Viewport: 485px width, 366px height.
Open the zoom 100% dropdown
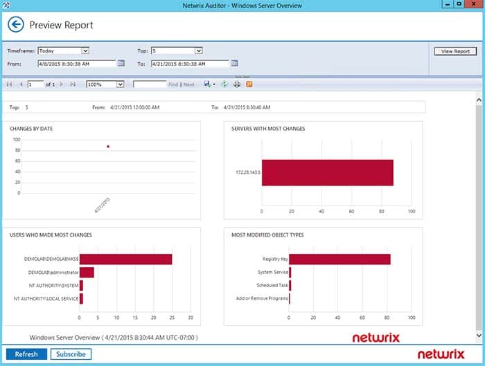(x=120, y=84)
